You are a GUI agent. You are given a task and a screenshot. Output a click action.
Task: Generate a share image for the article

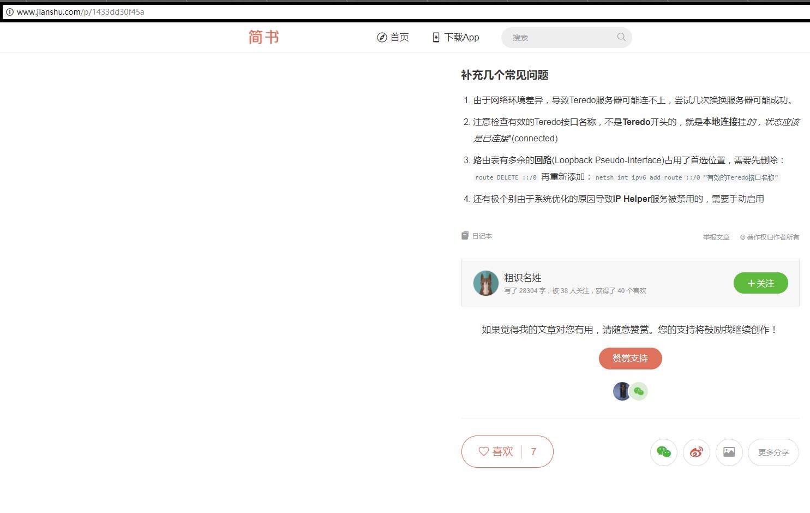pos(729,452)
